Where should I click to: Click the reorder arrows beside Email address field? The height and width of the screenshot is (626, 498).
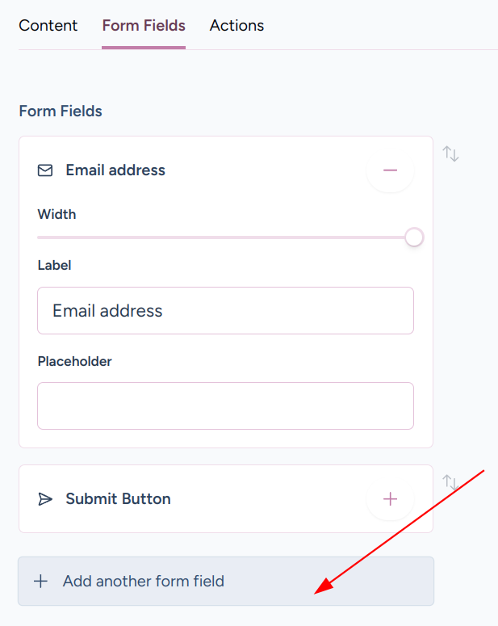(x=450, y=153)
